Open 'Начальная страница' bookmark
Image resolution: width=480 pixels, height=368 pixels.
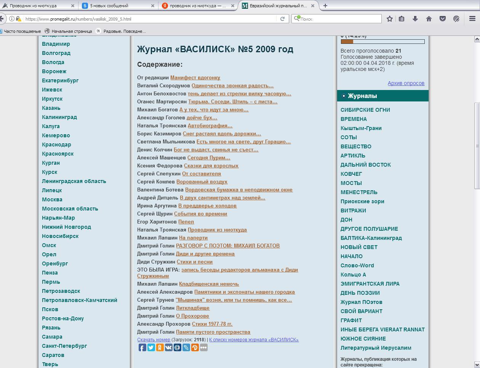point(68,31)
